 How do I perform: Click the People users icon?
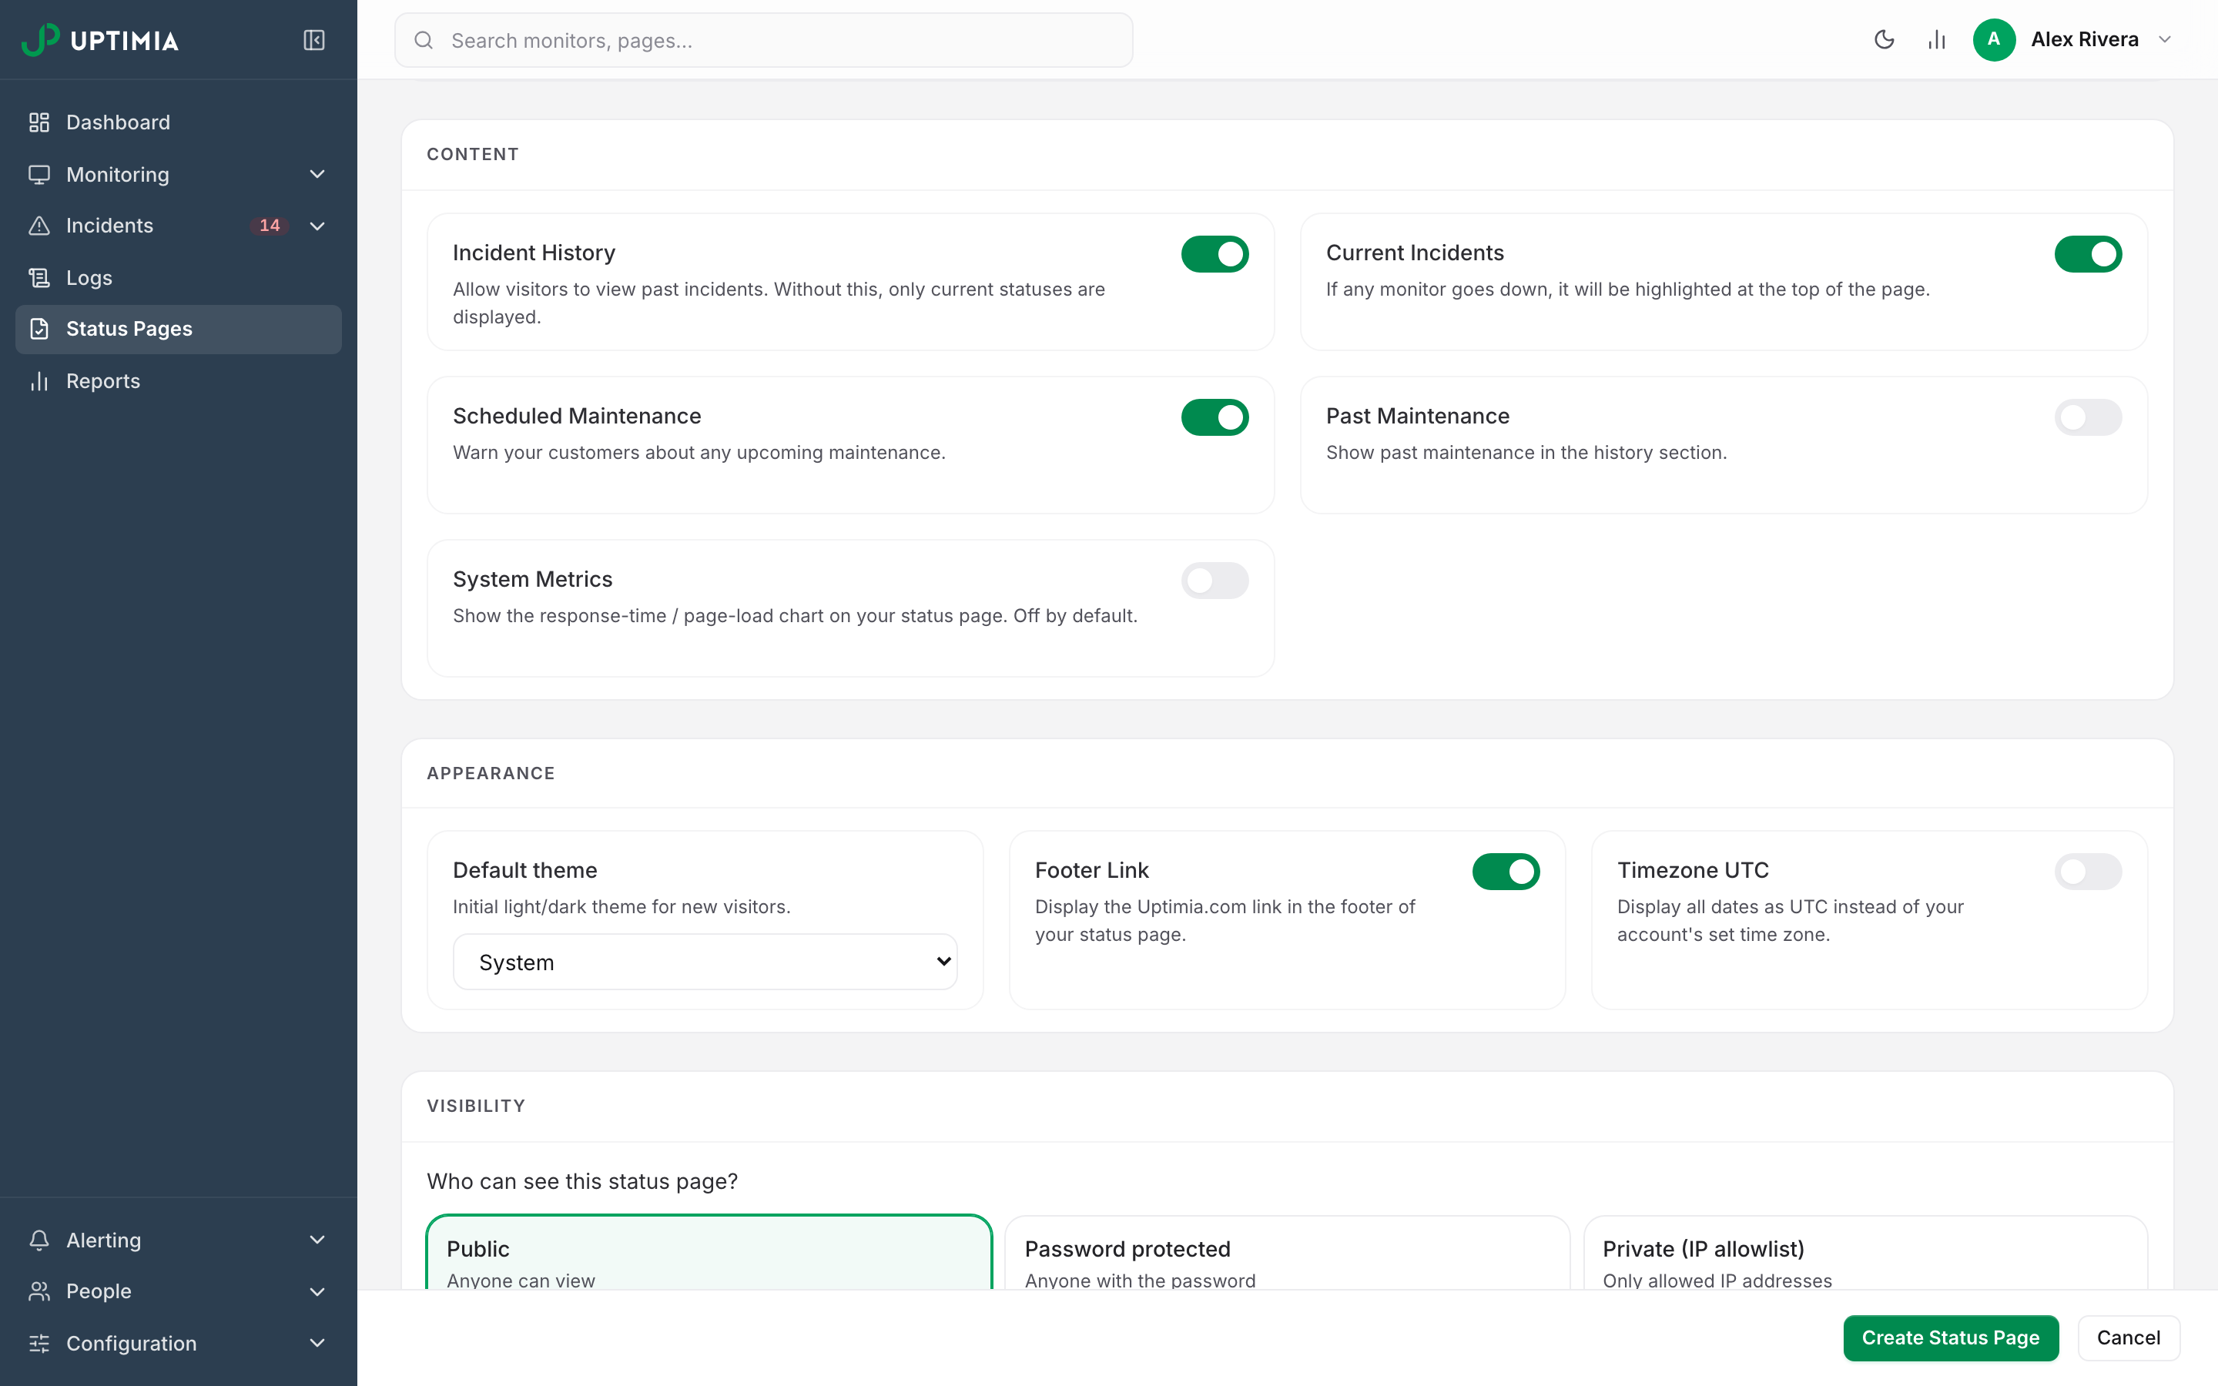pyautogui.click(x=39, y=1291)
